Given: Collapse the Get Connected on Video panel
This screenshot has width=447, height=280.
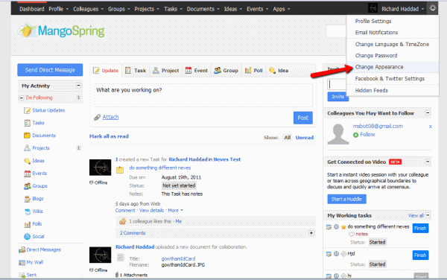Looking at the screenshot, I should pyautogui.click(x=428, y=162).
